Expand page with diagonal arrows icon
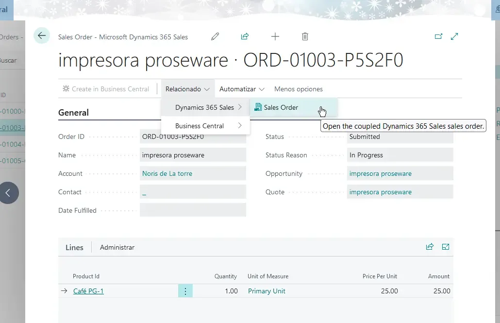500x323 pixels. [454, 36]
